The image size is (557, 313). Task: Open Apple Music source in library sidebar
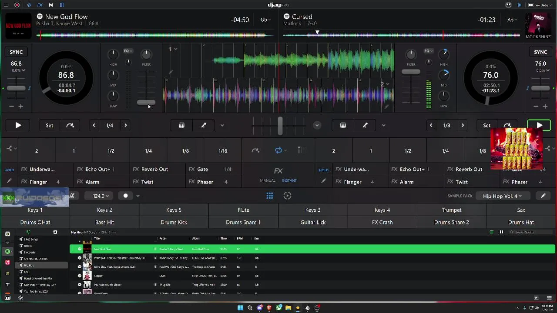pyautogui.click(x=7, y=263)
